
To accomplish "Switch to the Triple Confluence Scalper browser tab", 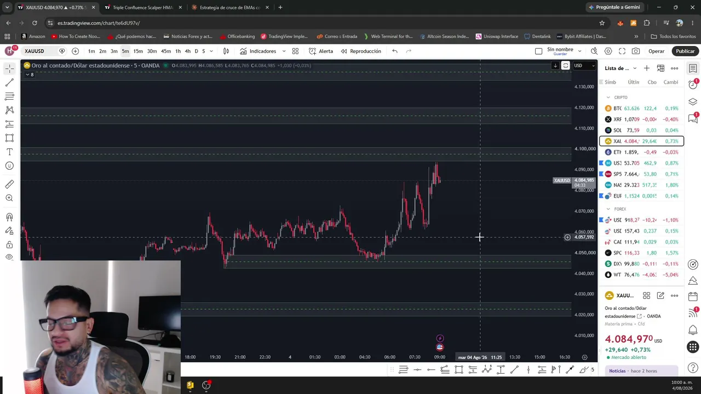I will click(x=142, y=8).
